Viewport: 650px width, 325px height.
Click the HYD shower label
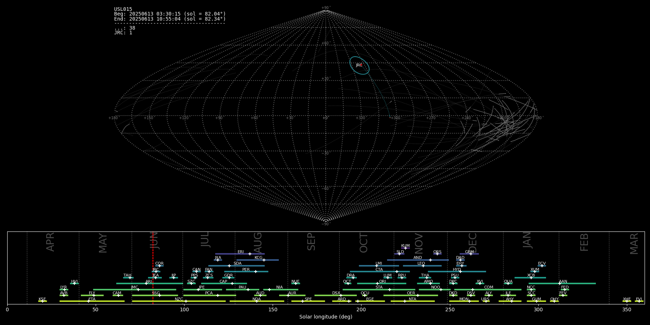click(457, 269)
